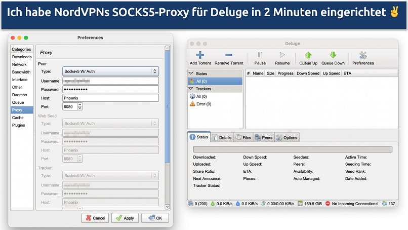Screen dimensions: 408x230
Task: Click the Queue Down green arrow
Action: [333, 55]
